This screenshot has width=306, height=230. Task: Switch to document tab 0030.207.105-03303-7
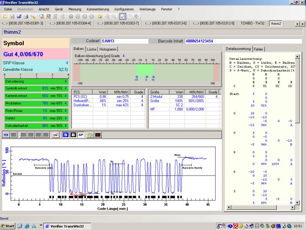click(x=118, y=23)
